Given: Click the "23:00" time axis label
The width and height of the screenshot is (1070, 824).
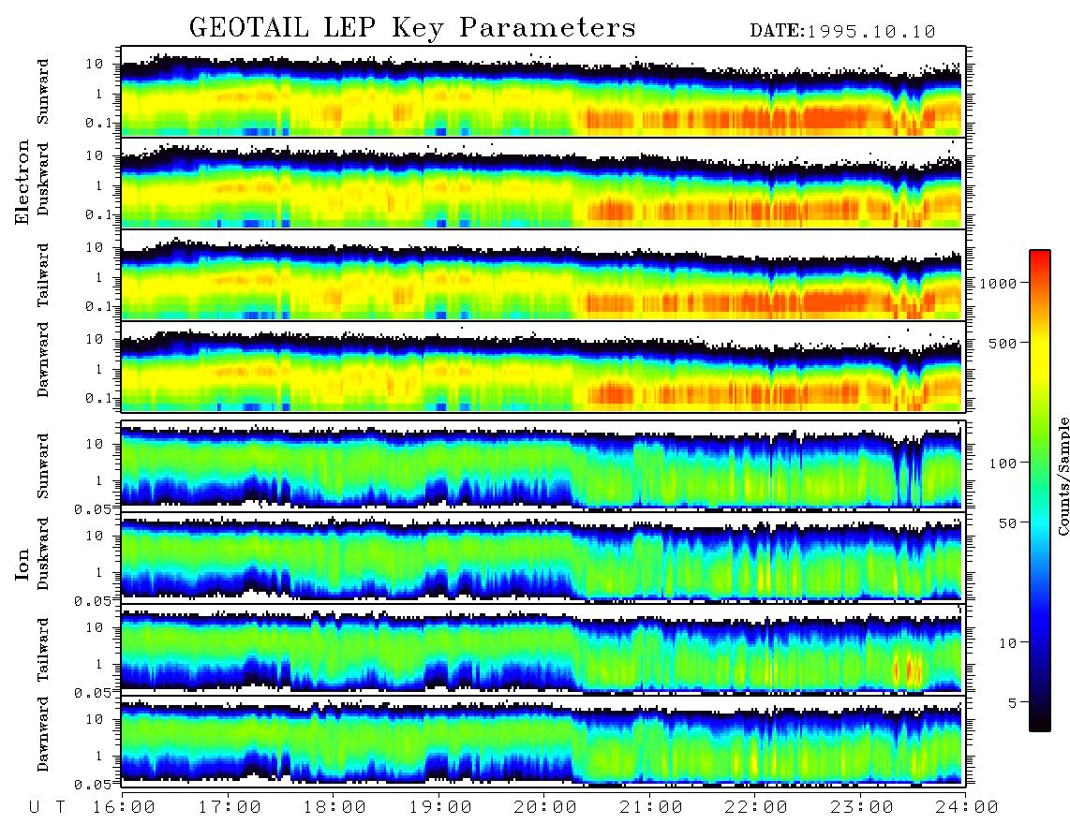Looking at the screenshot, I should pyautogui.click(x=862, y=807).
